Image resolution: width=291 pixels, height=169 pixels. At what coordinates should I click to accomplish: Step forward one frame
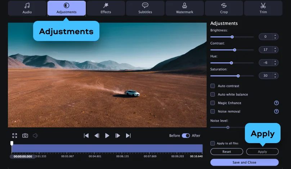point(117,136)
